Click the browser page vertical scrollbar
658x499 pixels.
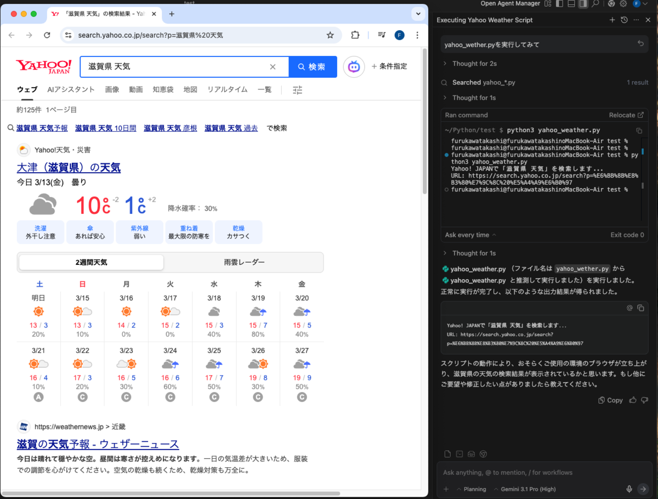point(424,121)
